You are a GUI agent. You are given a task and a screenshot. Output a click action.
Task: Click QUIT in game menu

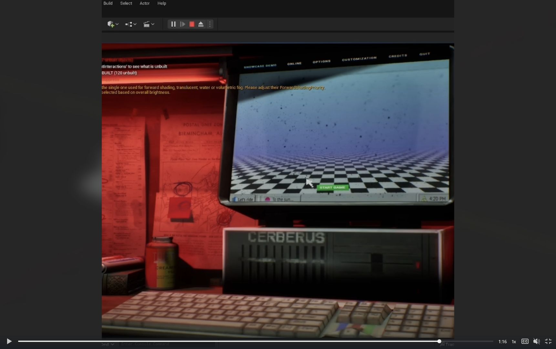pos(425,54)
